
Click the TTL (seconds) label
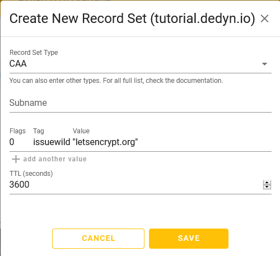(x=31, y=174)
